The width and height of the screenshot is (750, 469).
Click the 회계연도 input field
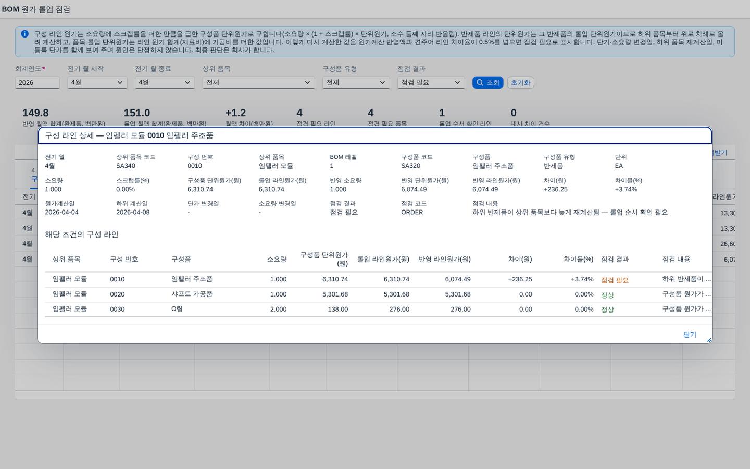pyautogui.click(x=37, y=83)
